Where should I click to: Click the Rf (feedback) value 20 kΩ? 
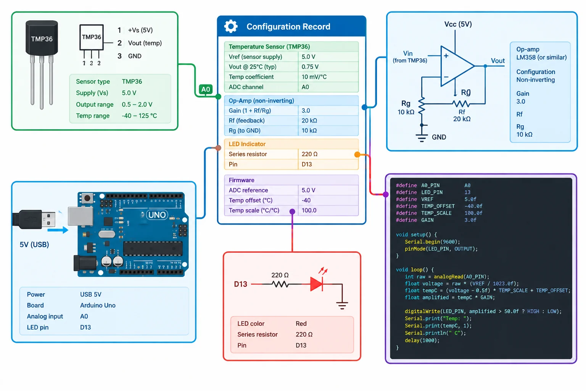tap(309, 121)
